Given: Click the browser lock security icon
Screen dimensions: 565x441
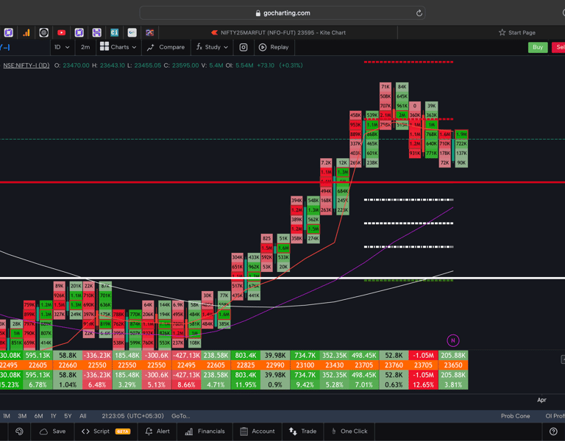Looking at the screenshot, I should [258, 13].
